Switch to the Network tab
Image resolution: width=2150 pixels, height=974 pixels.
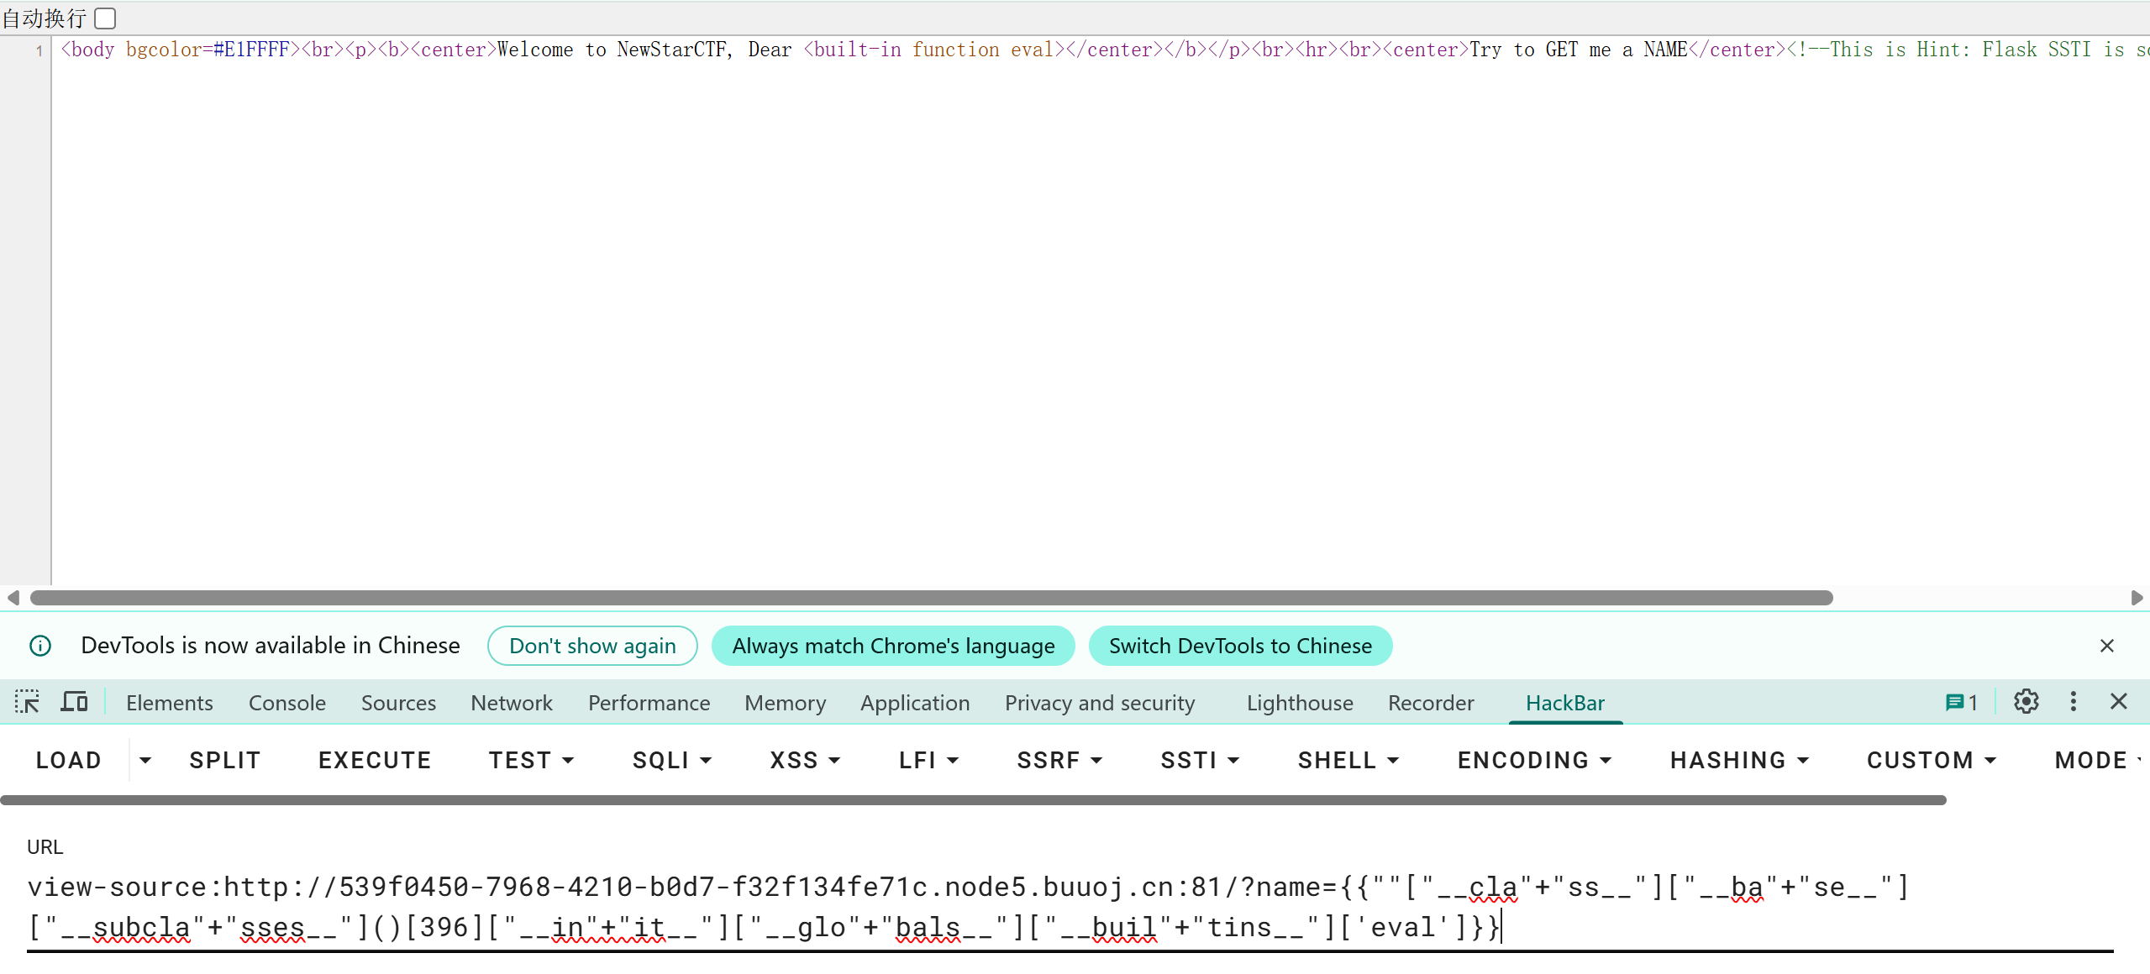(511, 703)
